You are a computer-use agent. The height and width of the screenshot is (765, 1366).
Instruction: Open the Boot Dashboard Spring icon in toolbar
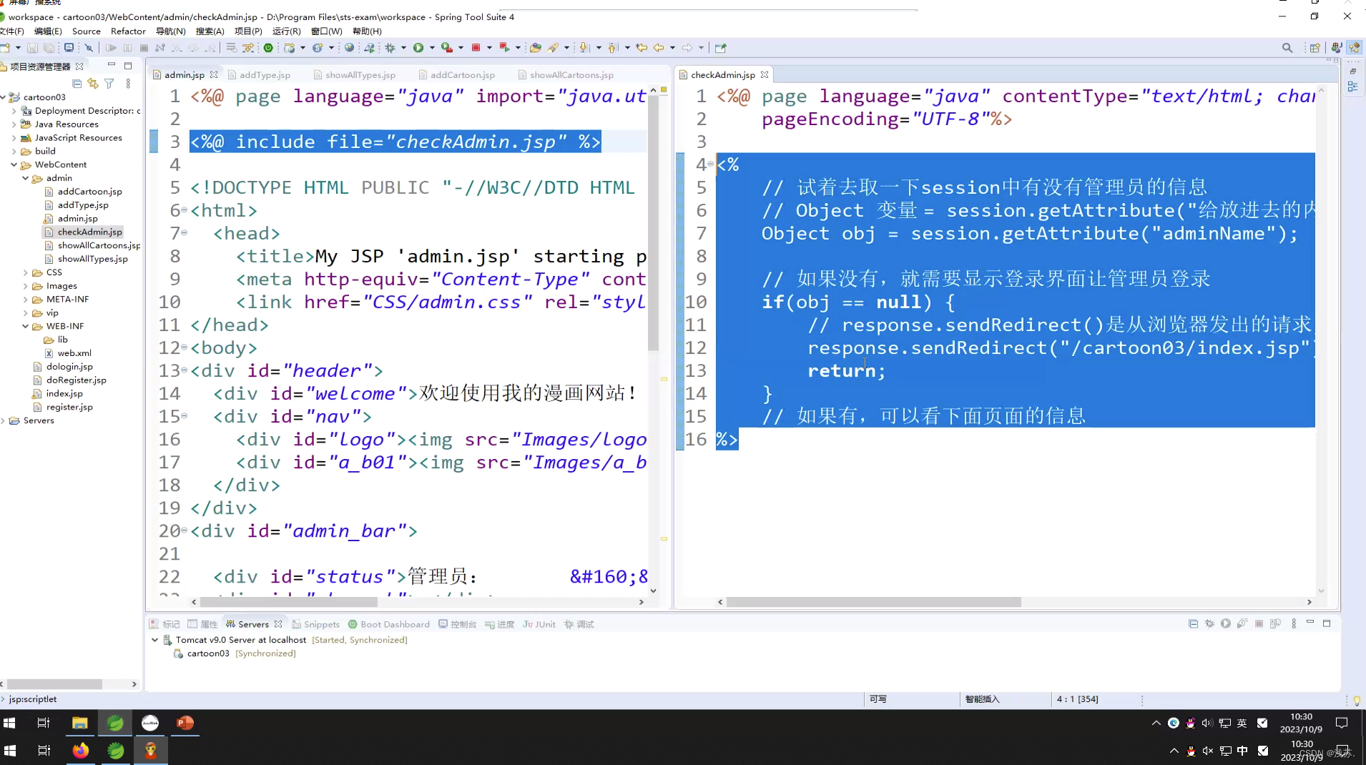tap(268, 47)
